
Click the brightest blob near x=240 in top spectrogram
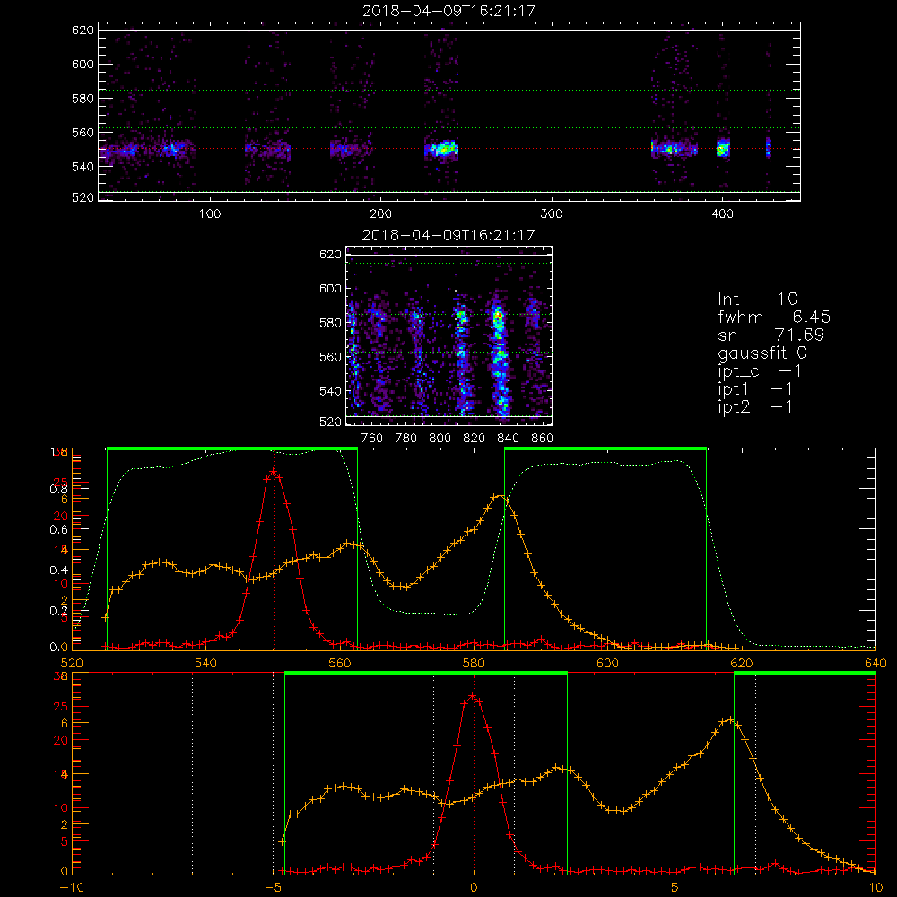click(443, 150)
